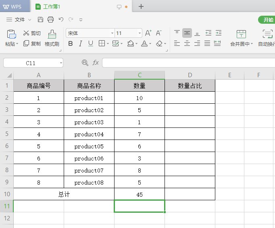The width and height of the screenshot is (275, 228).
Task: Click the select-all corner triangle
Action: pyautogui.click(x=9, y=75)
